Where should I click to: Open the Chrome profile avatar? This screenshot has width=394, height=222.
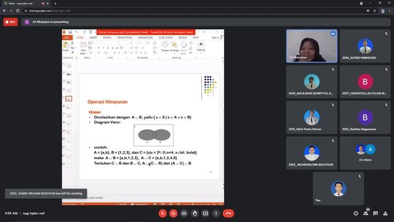383,11
